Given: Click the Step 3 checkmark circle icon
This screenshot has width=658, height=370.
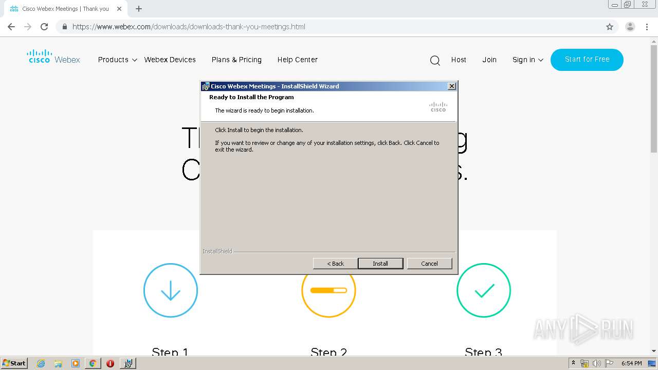Looking at the screenshot, I should (484, 290).
